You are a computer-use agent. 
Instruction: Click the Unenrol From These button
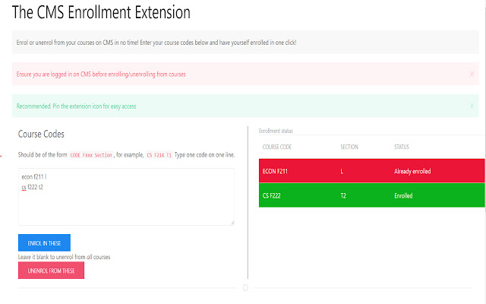(51, 271)
